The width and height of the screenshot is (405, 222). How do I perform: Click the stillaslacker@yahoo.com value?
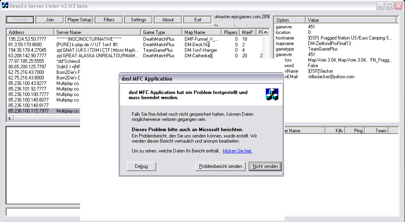[331, 77]
